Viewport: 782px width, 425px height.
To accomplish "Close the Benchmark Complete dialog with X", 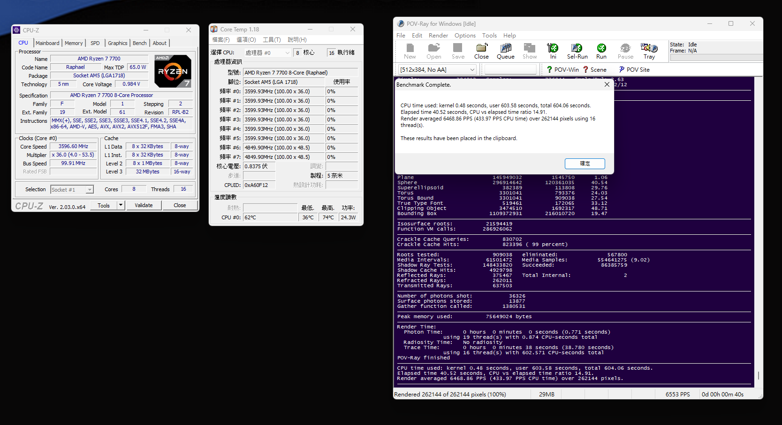I will 607,84.
